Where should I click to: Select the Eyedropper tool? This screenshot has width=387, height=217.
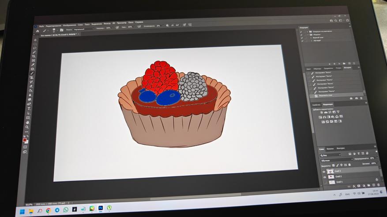pyautogui.click(x=33, y=65)
